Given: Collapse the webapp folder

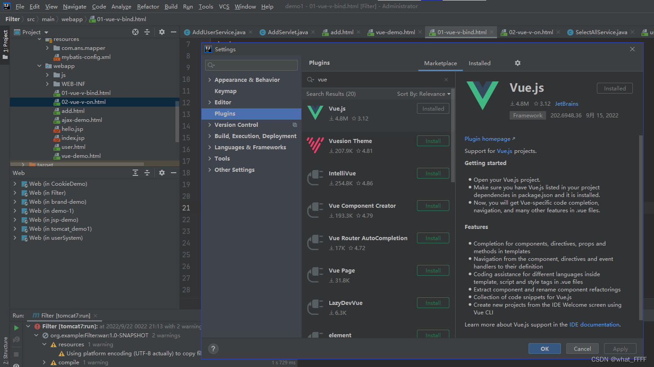Looking at the screenshot, I should coord(40,66).
